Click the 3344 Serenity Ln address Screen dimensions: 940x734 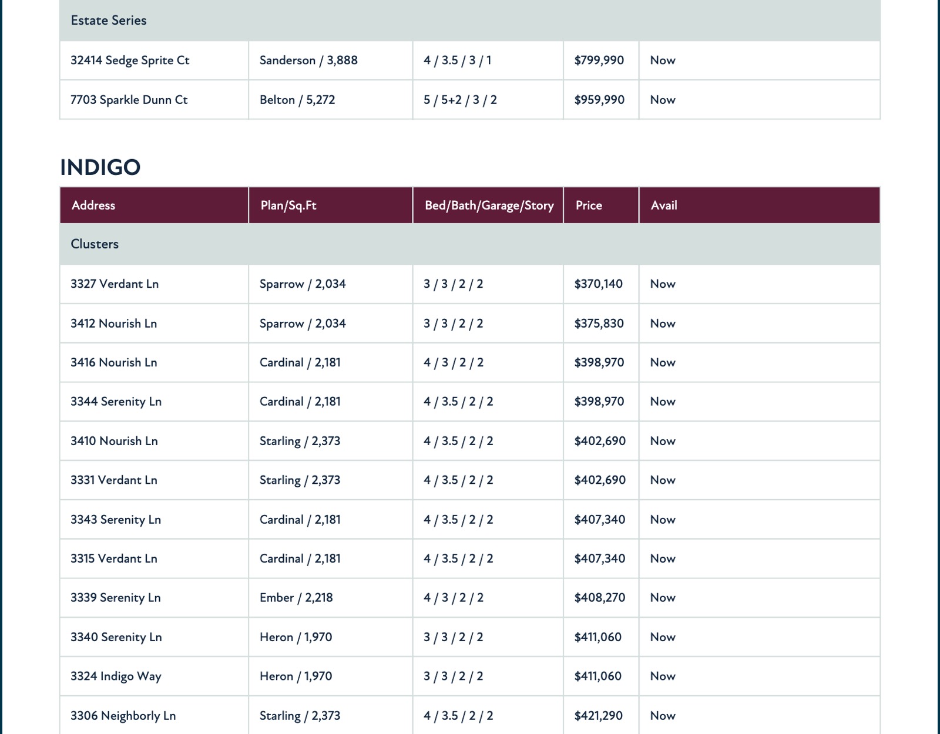click(116, 402)
